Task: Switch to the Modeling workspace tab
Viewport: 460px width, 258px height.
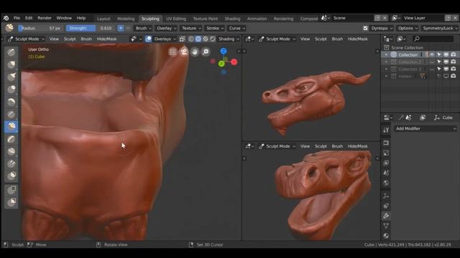Action: (126, 19)
